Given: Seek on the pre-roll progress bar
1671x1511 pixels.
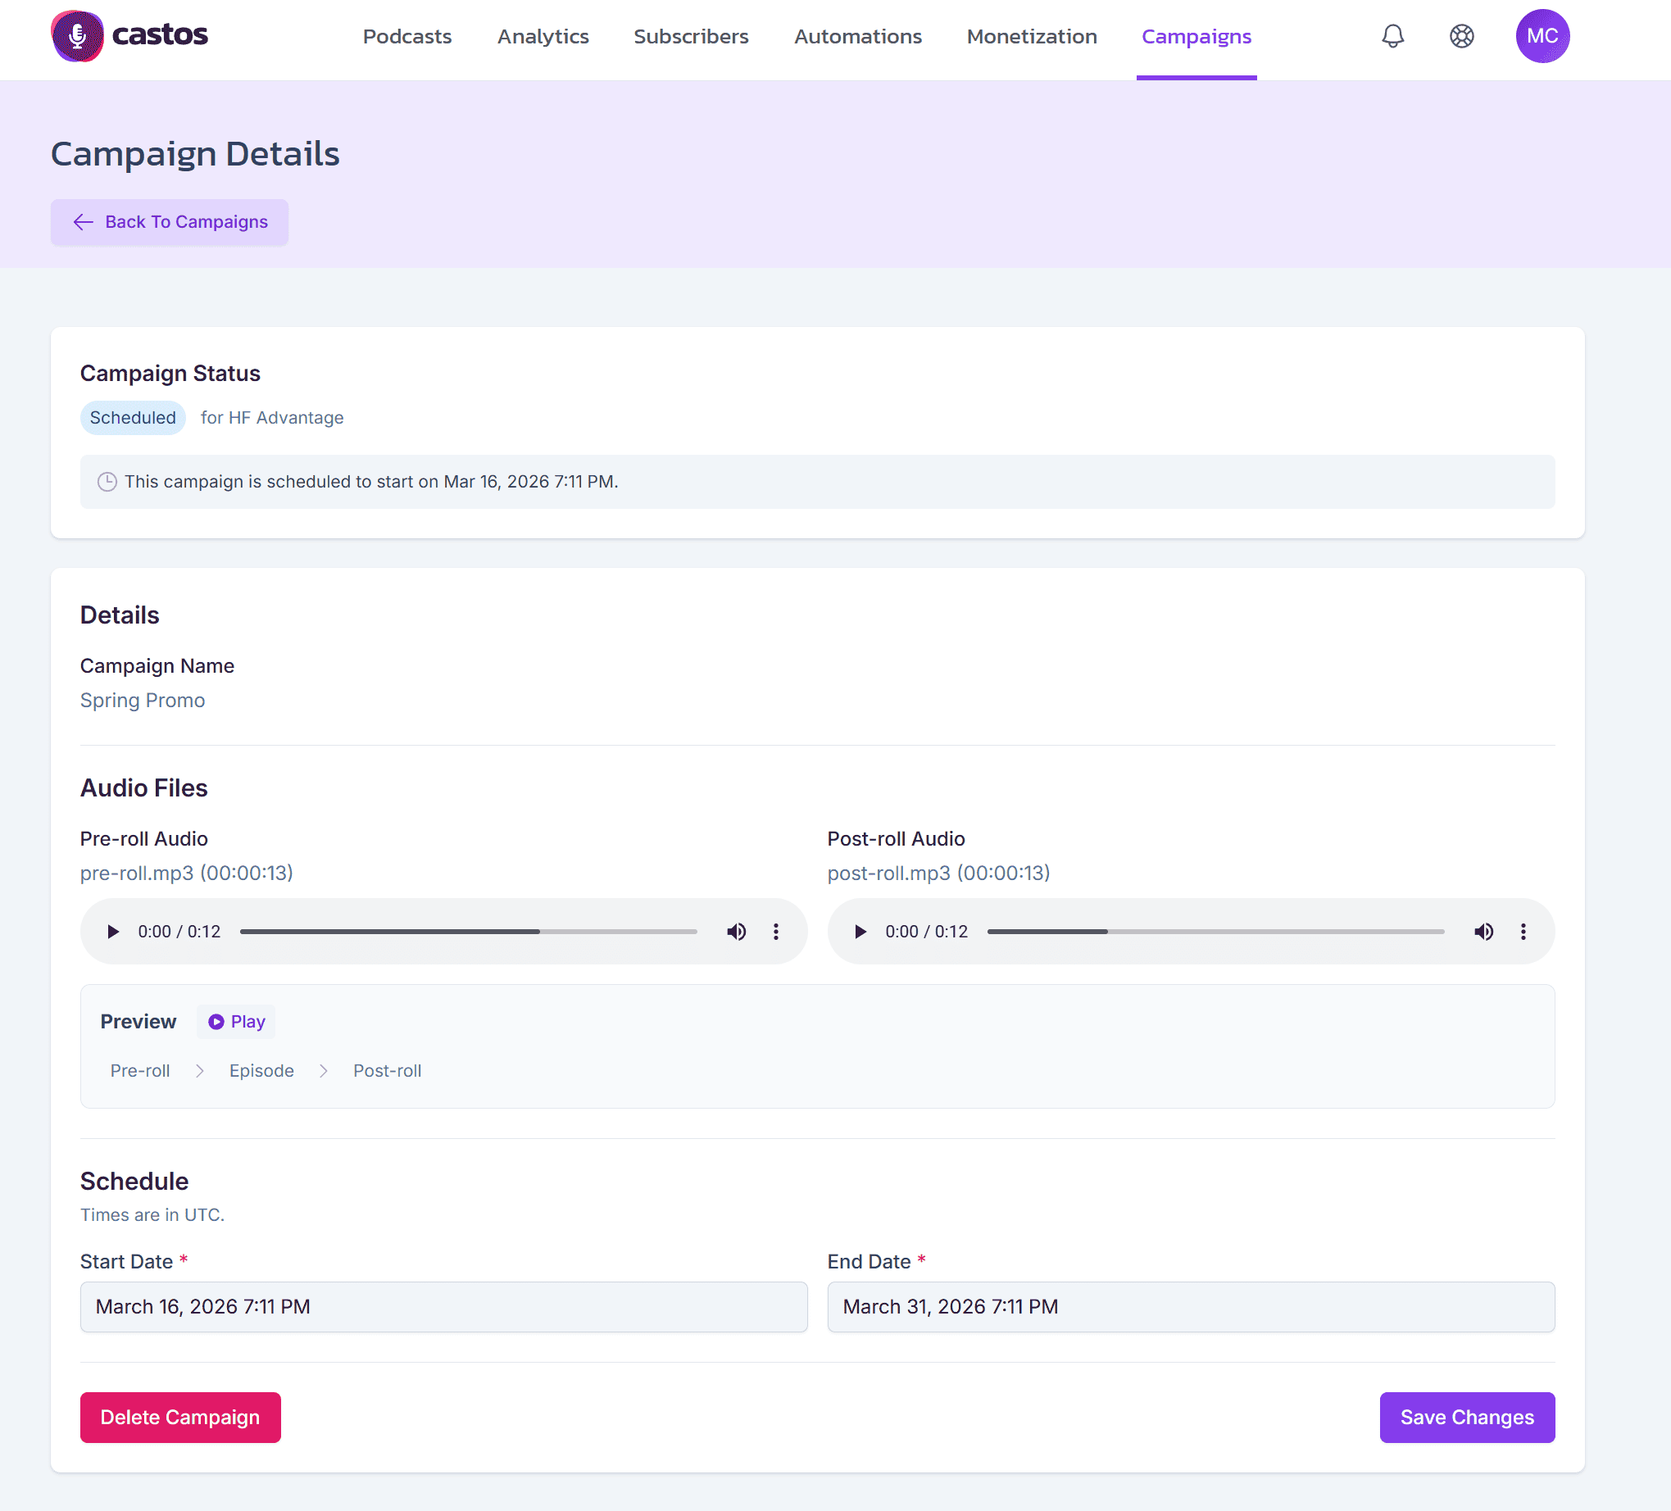Looking at the screenshot, I should click(468, 932).
